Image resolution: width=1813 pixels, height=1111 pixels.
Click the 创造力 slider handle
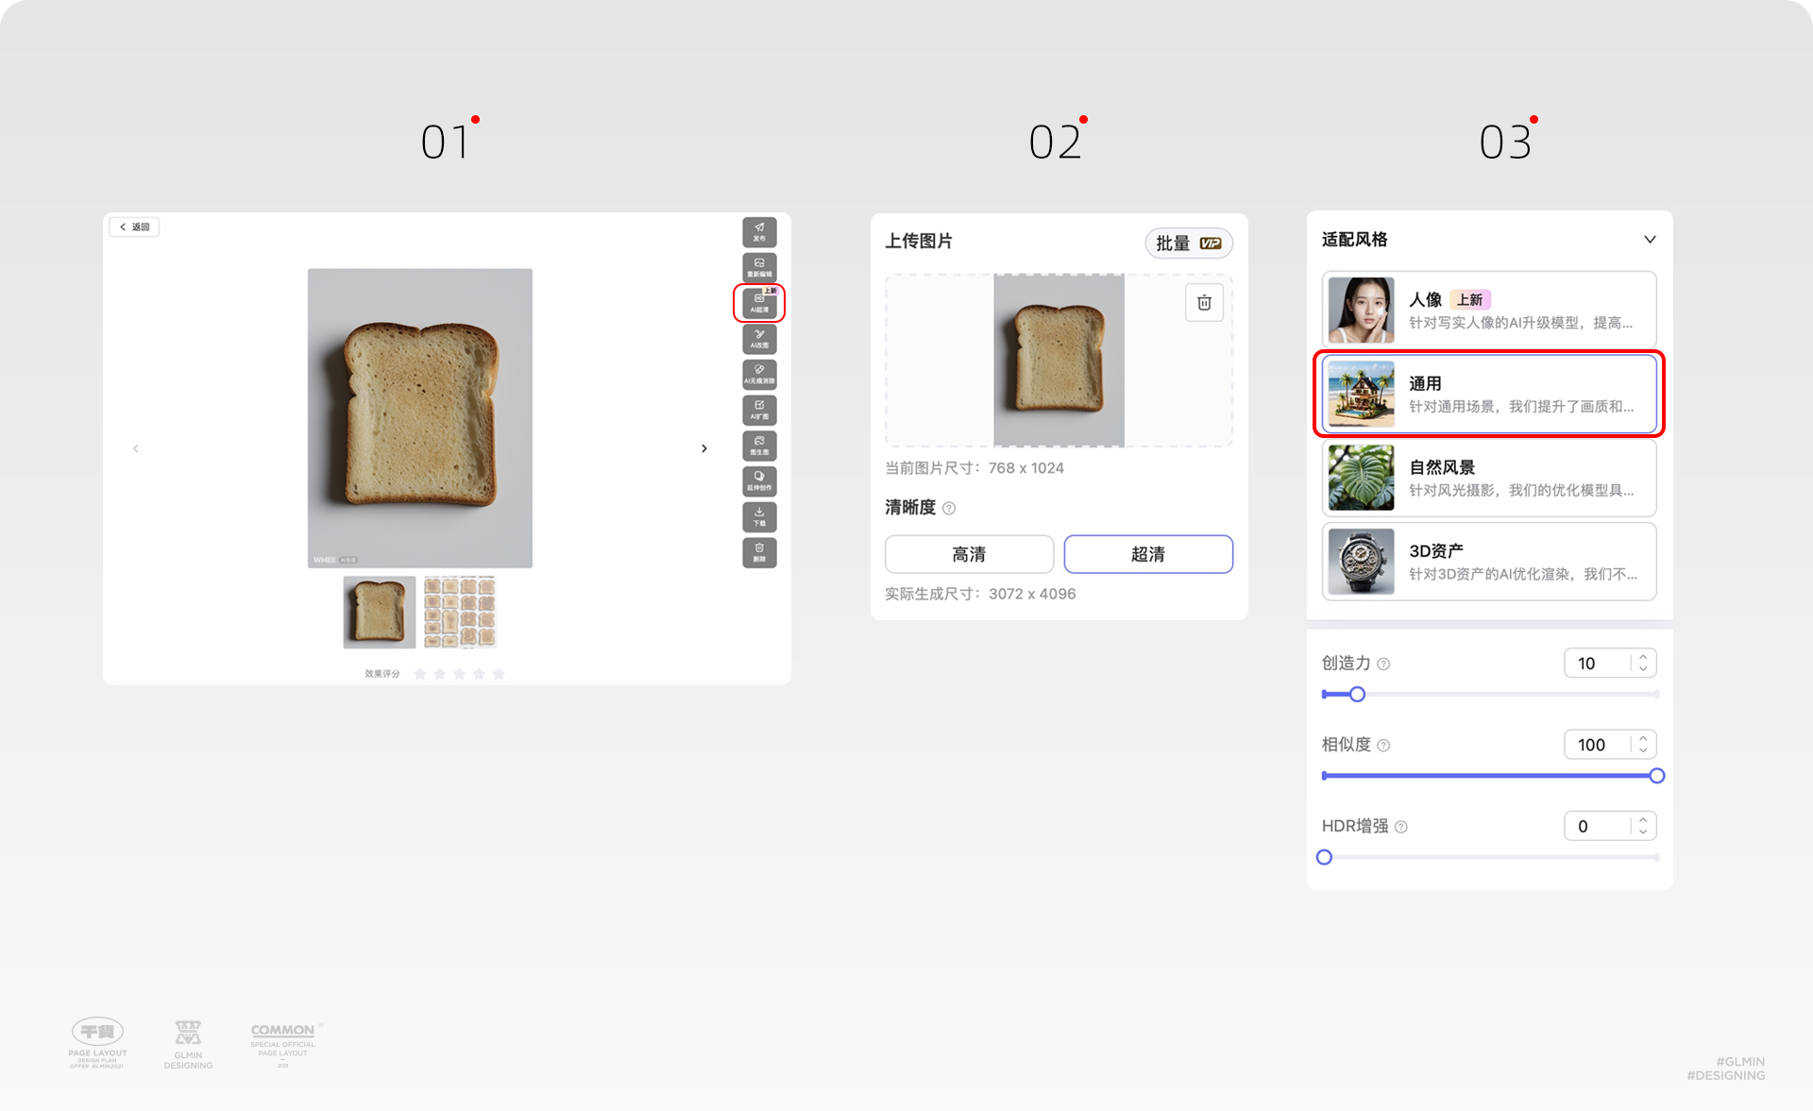pos(1357,695)
